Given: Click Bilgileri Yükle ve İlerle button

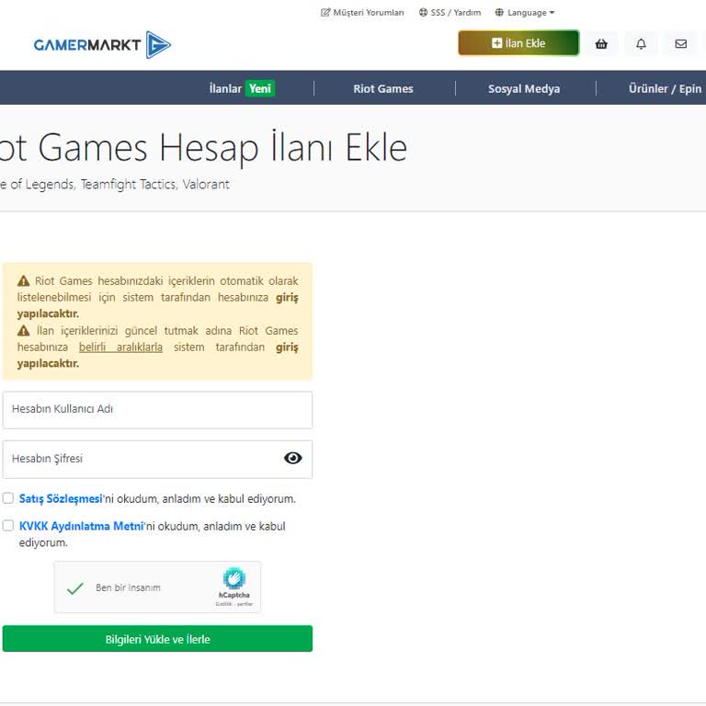Looking at the screenshot, I should pyautogui.click(x=157, y=639).
